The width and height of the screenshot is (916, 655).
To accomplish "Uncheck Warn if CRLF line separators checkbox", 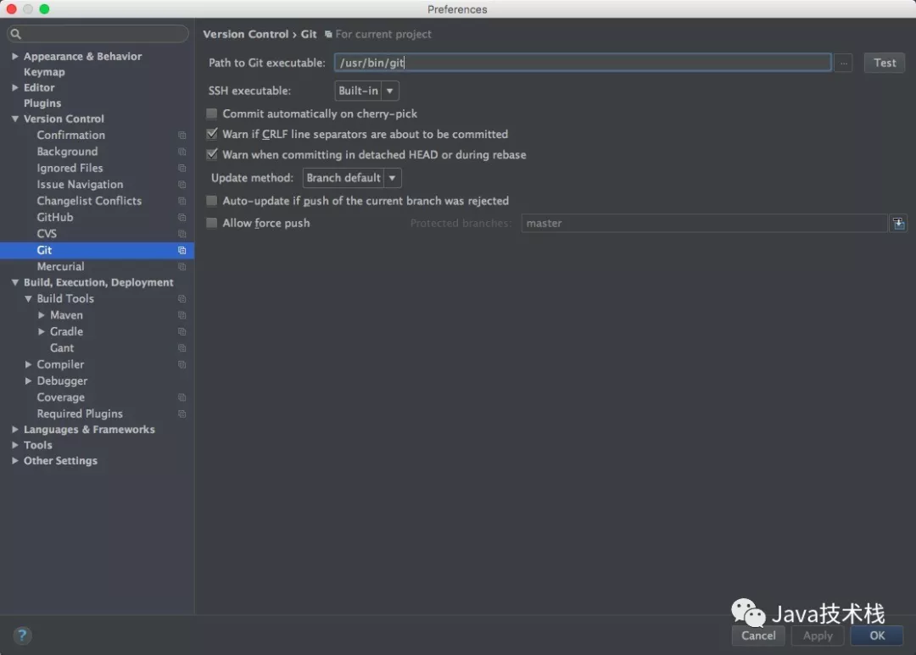I will tap(212, 134).
